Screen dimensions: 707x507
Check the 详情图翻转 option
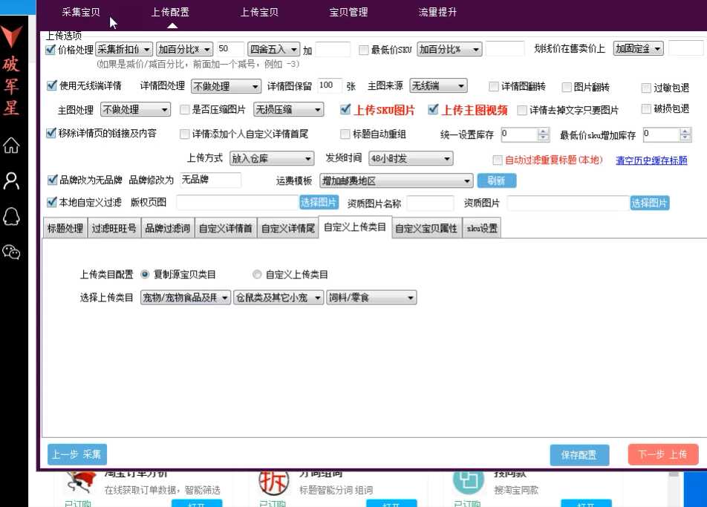point(494,86)
